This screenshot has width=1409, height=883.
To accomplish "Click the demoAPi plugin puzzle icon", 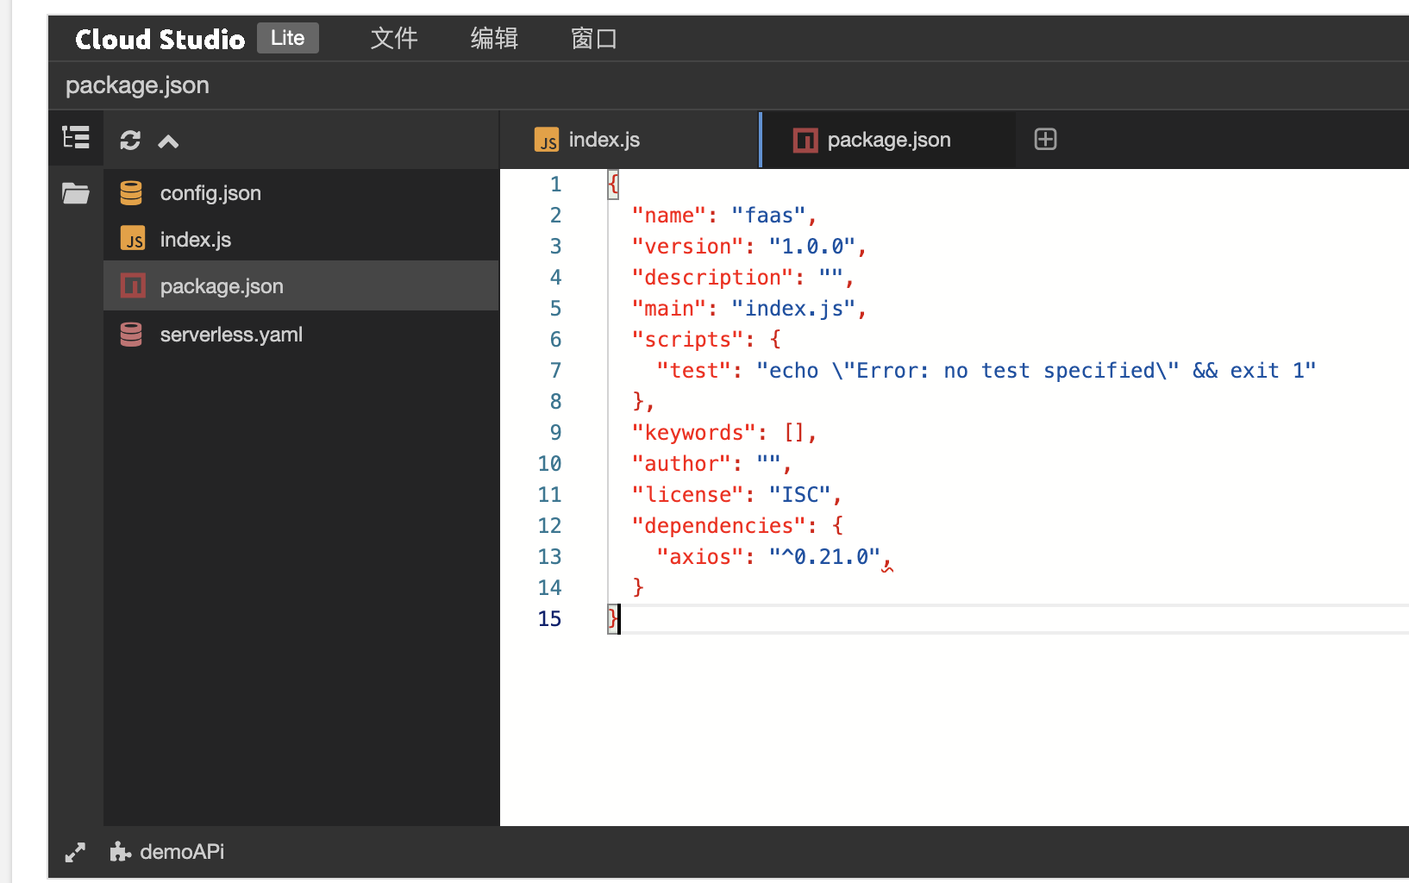I will (120, 852).
